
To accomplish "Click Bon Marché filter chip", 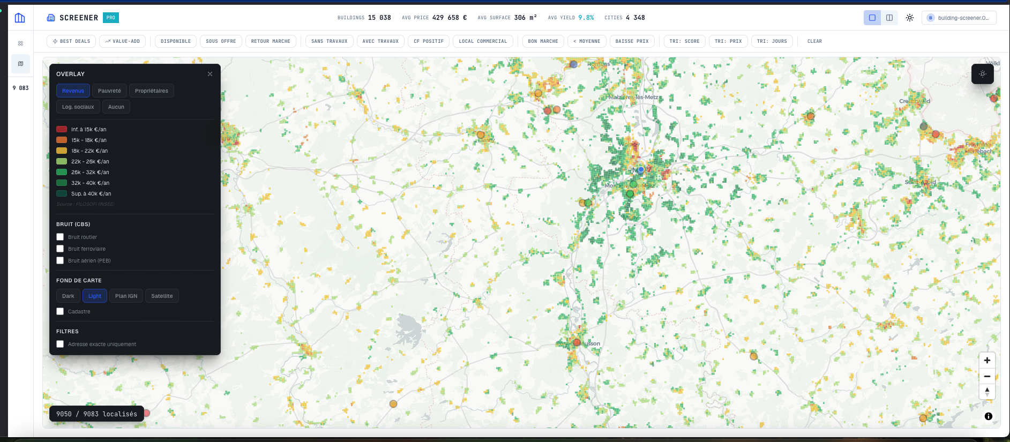I will click(543, 41).
